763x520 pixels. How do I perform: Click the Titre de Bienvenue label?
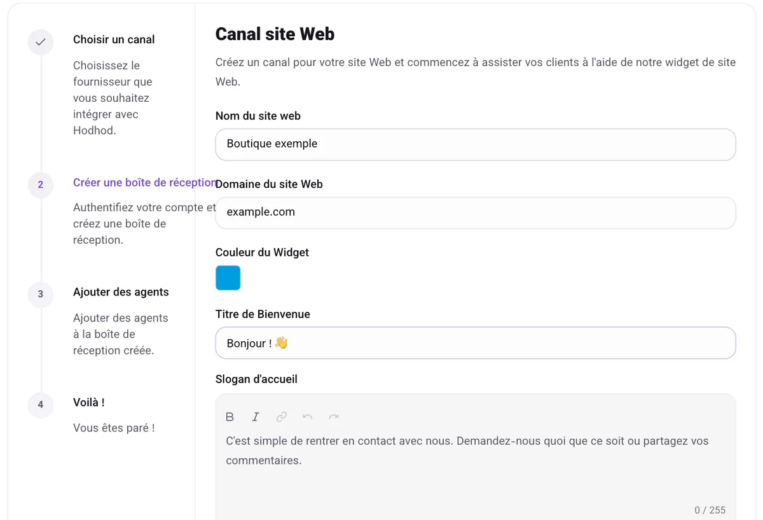[x=263, y=314]
